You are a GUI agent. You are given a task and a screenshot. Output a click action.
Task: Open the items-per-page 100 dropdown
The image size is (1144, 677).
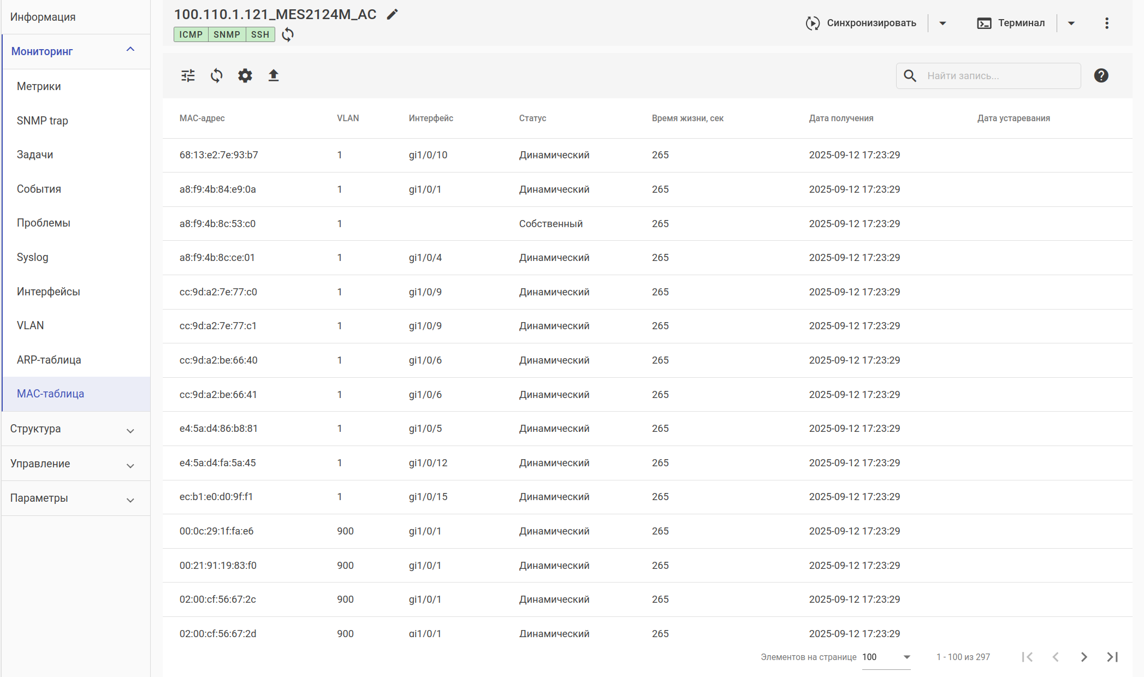886,657
